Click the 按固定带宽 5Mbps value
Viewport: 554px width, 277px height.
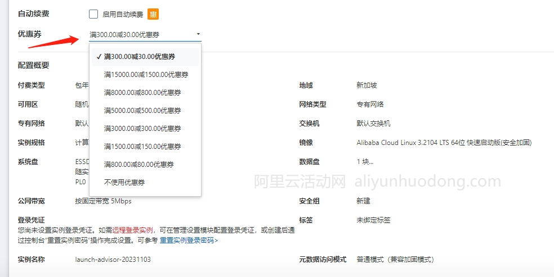[103, 201]
